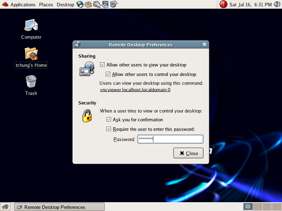
Task: Click the Show Desktop panel icon
Action: tap(5, 207)
